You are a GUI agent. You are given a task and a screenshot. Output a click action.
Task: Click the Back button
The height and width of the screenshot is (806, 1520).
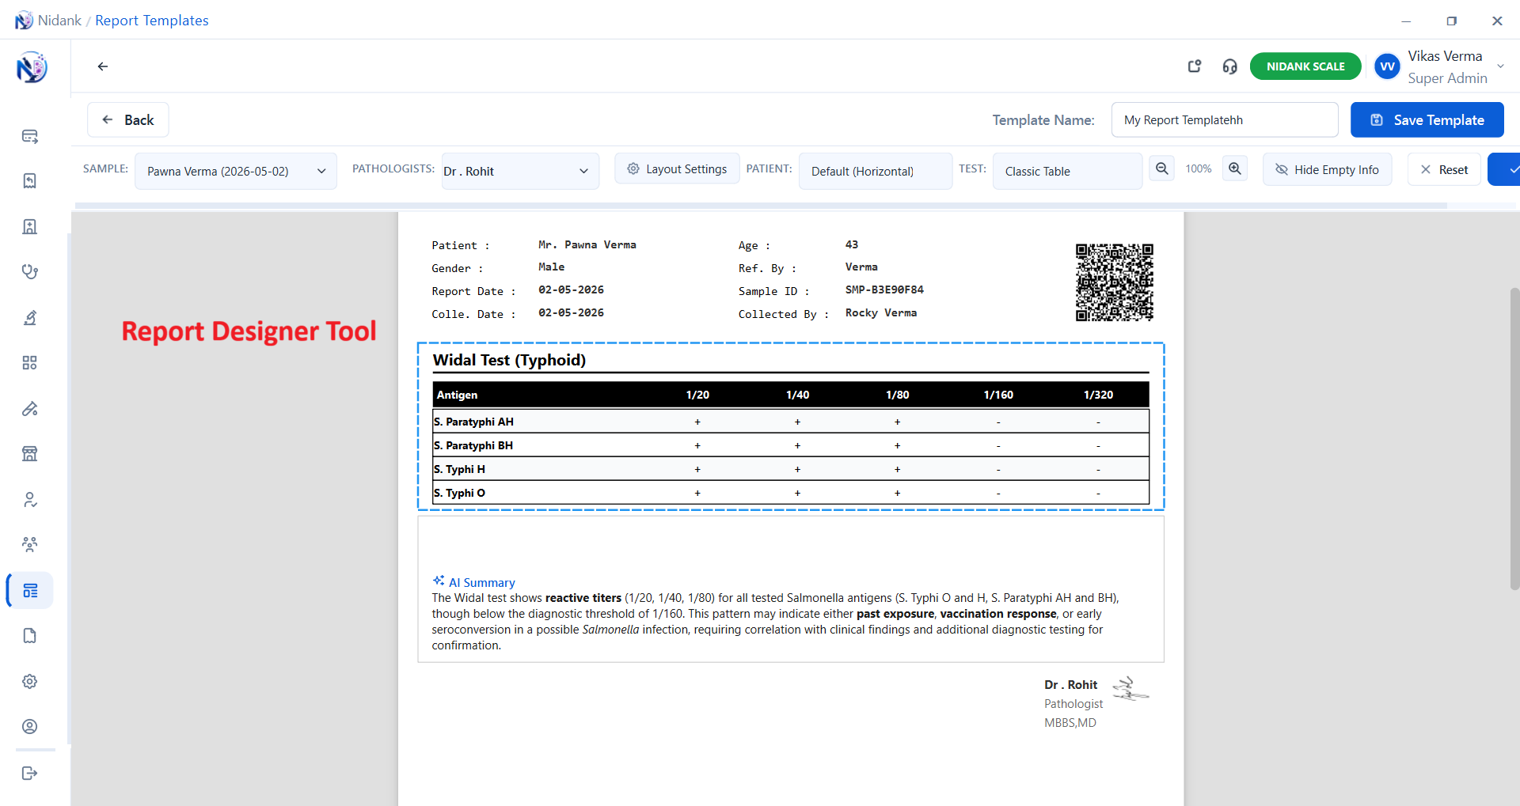click(128, 120)
